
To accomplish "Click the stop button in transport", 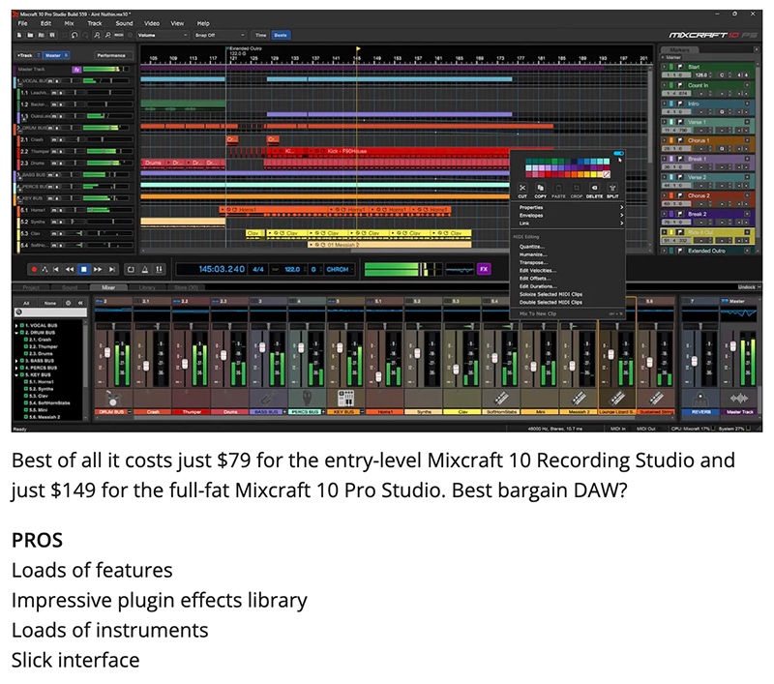I will 84,270.
